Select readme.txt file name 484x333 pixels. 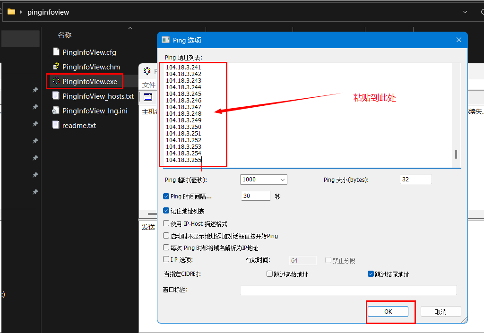pos(79,126)
